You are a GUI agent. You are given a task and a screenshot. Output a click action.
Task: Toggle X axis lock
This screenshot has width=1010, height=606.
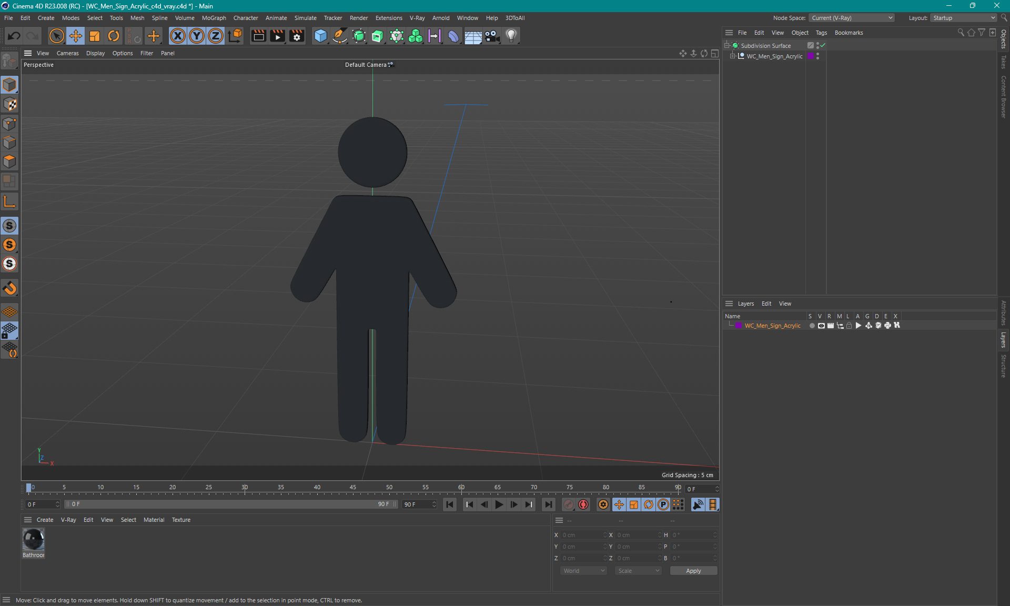(x=178, y=36)
